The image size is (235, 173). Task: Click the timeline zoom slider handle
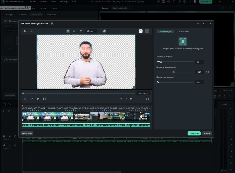coord(131,99)
